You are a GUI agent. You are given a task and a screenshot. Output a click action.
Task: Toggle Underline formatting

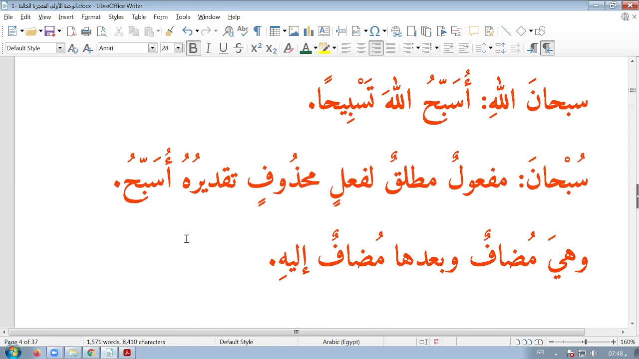223,48
